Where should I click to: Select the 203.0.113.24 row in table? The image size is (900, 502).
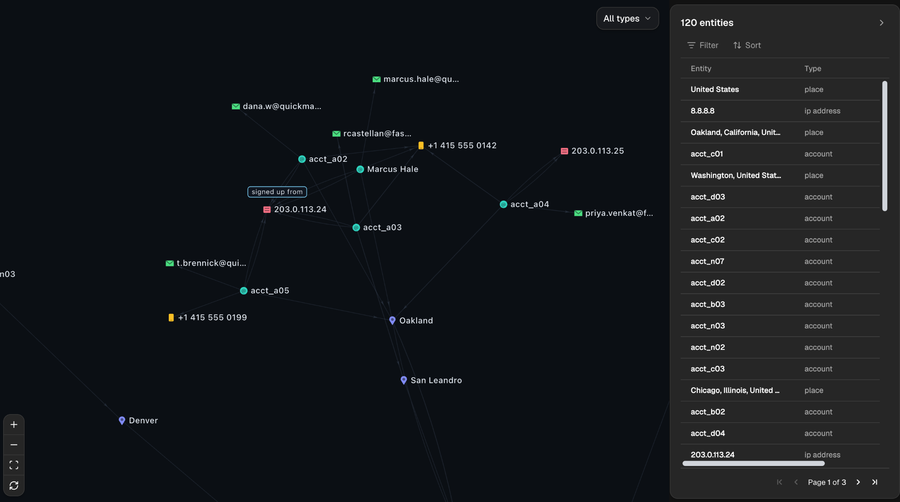click(x=780, y=455)
